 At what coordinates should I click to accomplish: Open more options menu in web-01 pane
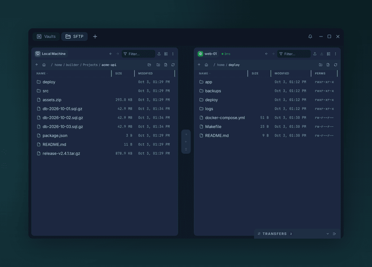pyautogui.click(x=336, y=54)
